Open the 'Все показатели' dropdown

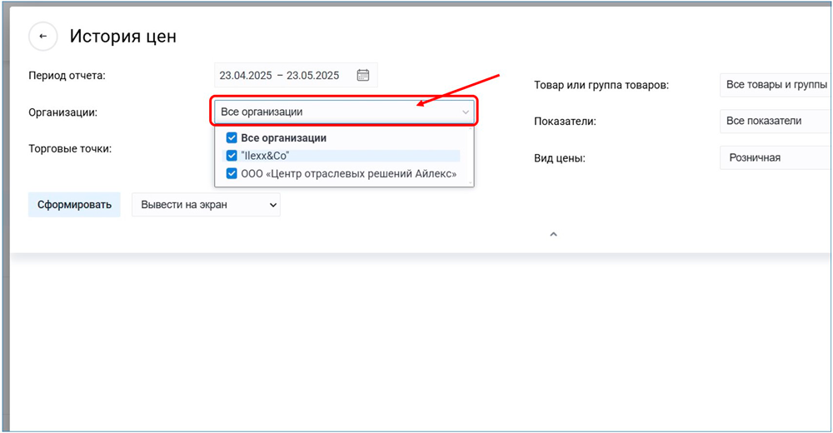click(775, 121)
